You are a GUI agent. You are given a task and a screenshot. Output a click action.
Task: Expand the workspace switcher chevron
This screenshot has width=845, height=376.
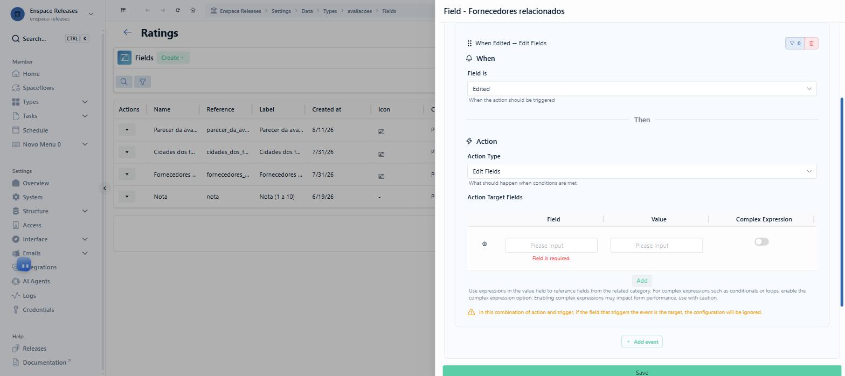(91, 14)
